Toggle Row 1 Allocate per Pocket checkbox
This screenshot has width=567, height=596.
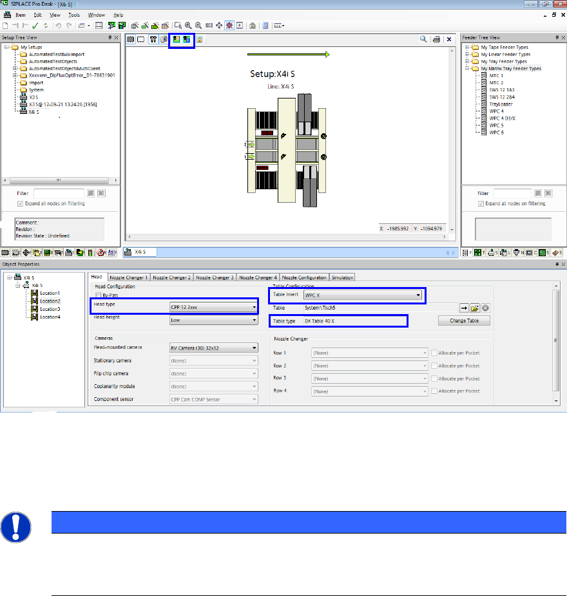click(434, 353)
